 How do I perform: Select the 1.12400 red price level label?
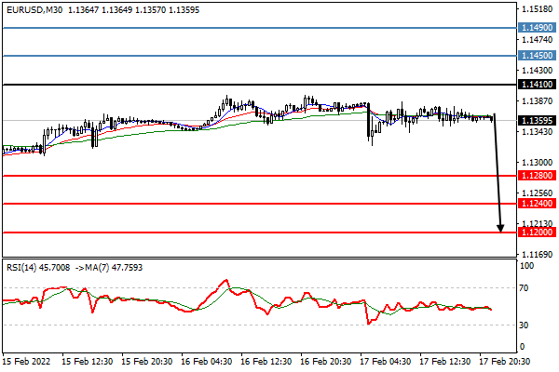[x=537, y=204]
